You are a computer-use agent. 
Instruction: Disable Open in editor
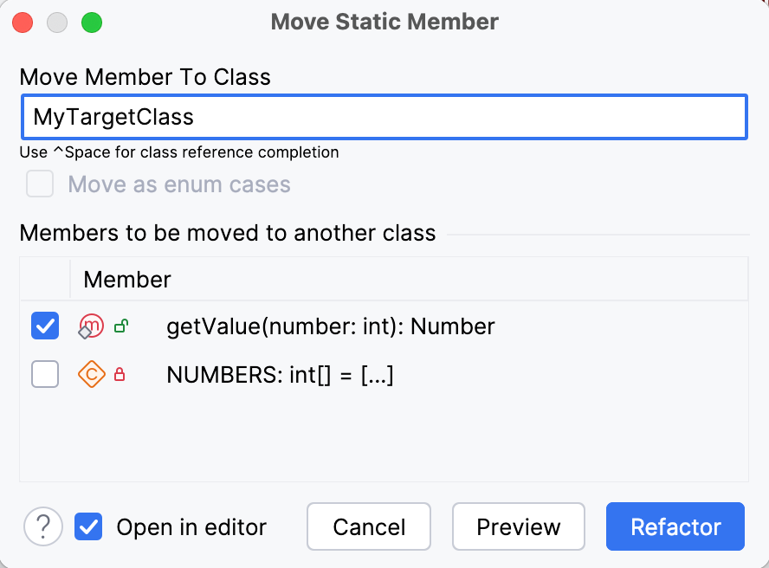[87, 526]
